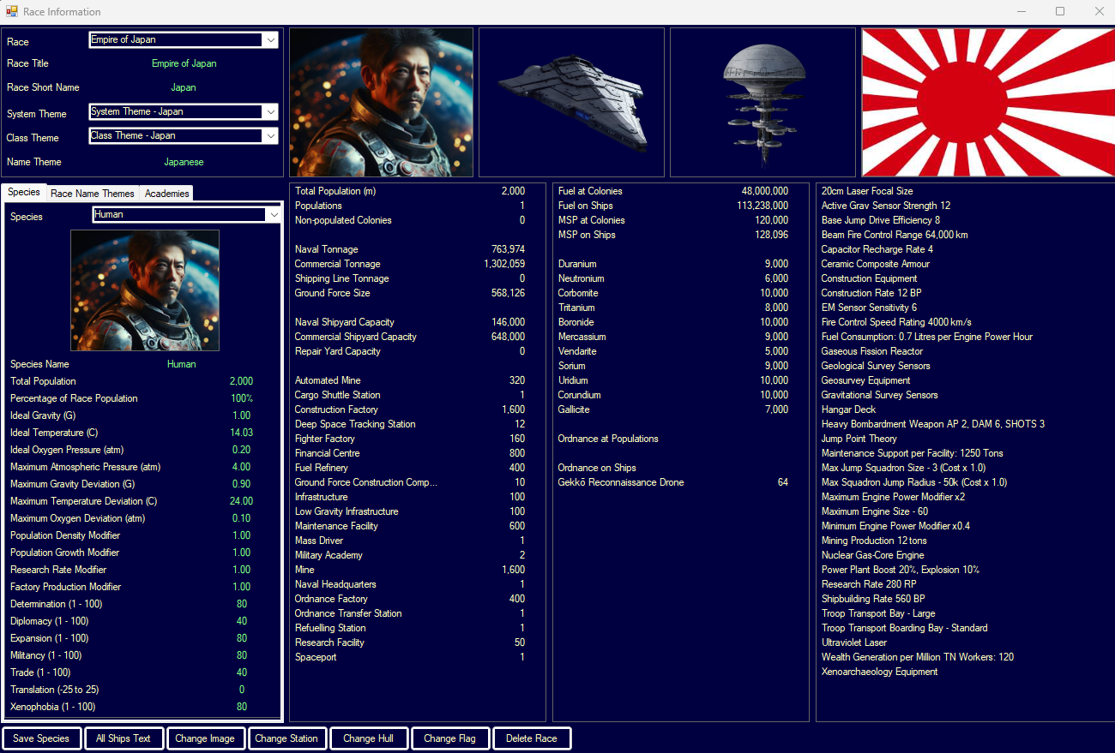Click the Ground Force Size row
This screenshot has height=753, width=1115.
click(410, 293)
